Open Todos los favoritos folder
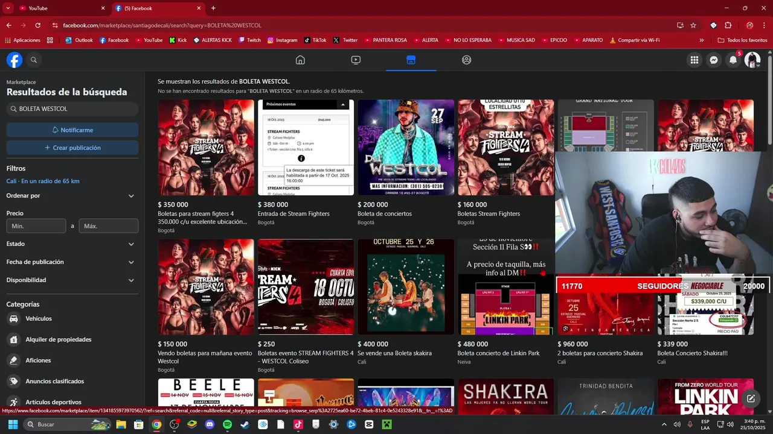Viewport: 773px width, 434px height. (742, 40)
